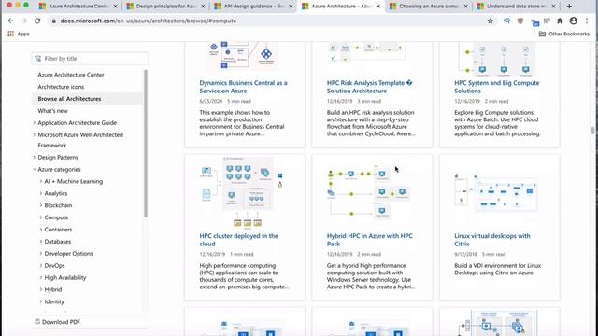
Task: Open the Extensions puzzle-piece icon
Action: tap(560, 21)
